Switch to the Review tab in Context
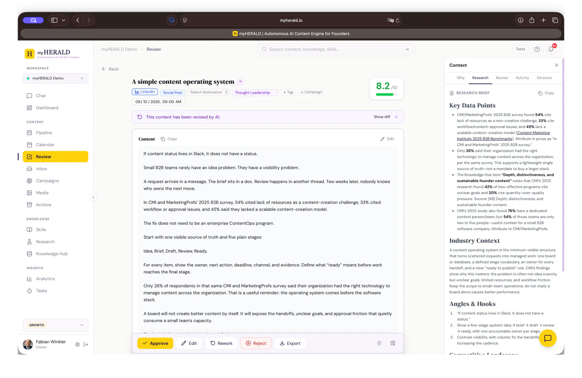The height and width of the screenshot is (378, 582). [502, 78]
